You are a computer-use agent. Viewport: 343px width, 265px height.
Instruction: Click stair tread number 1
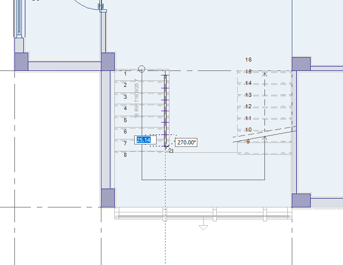coord(125,73)
